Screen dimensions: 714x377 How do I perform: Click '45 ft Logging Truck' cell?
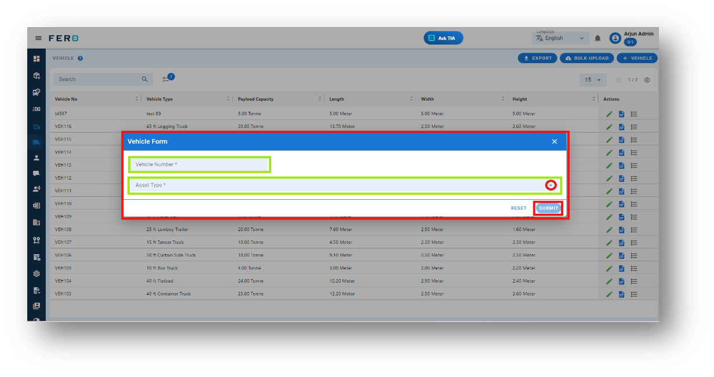(167, 127)
